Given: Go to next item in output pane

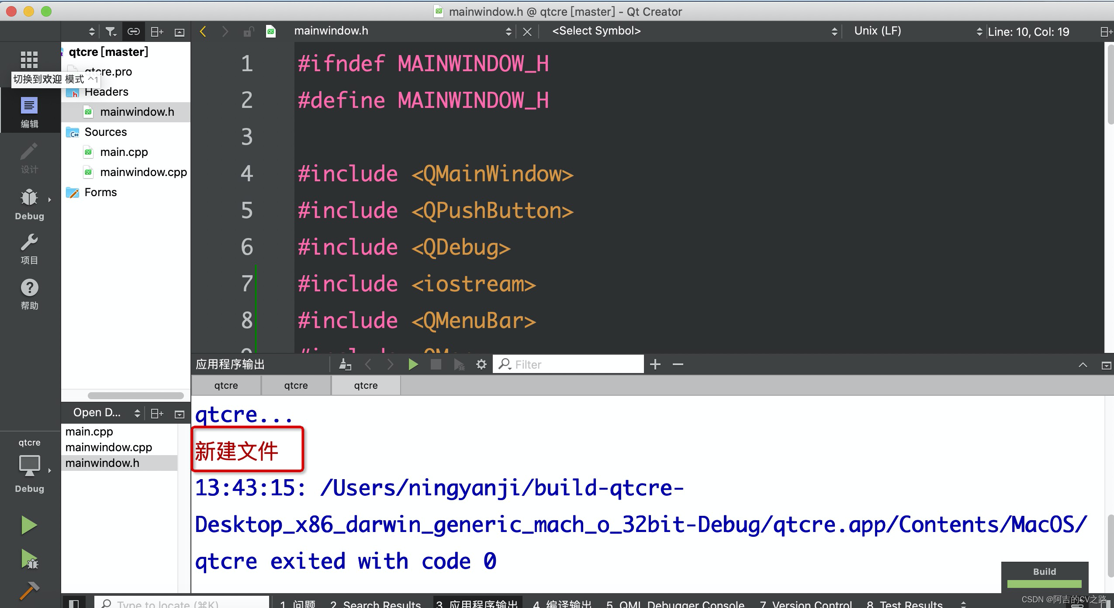Looking at the screenshot, I should pyautogui.click(x=390, y=364).
